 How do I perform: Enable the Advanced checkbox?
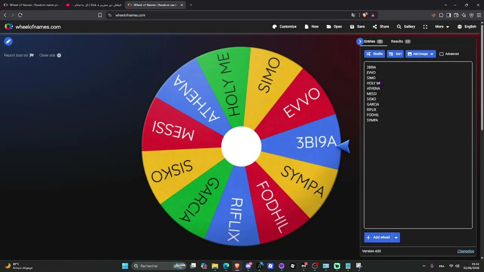click(x=441, y=54)
